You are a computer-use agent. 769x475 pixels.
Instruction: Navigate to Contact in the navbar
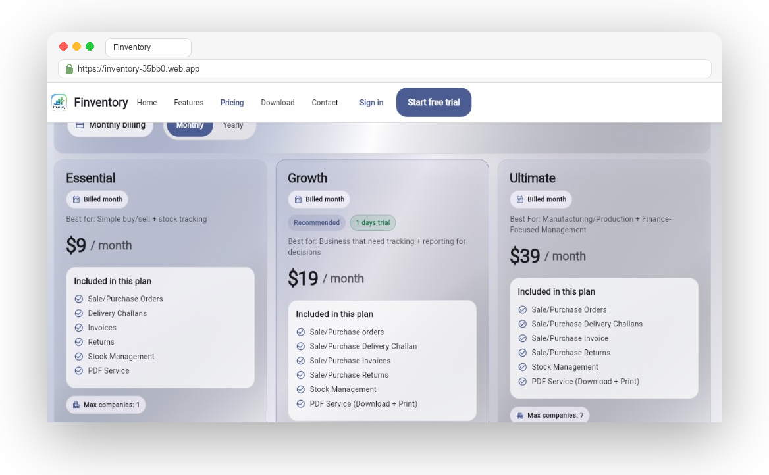(x=325, y=103)
